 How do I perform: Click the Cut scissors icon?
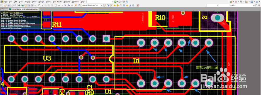43,5
